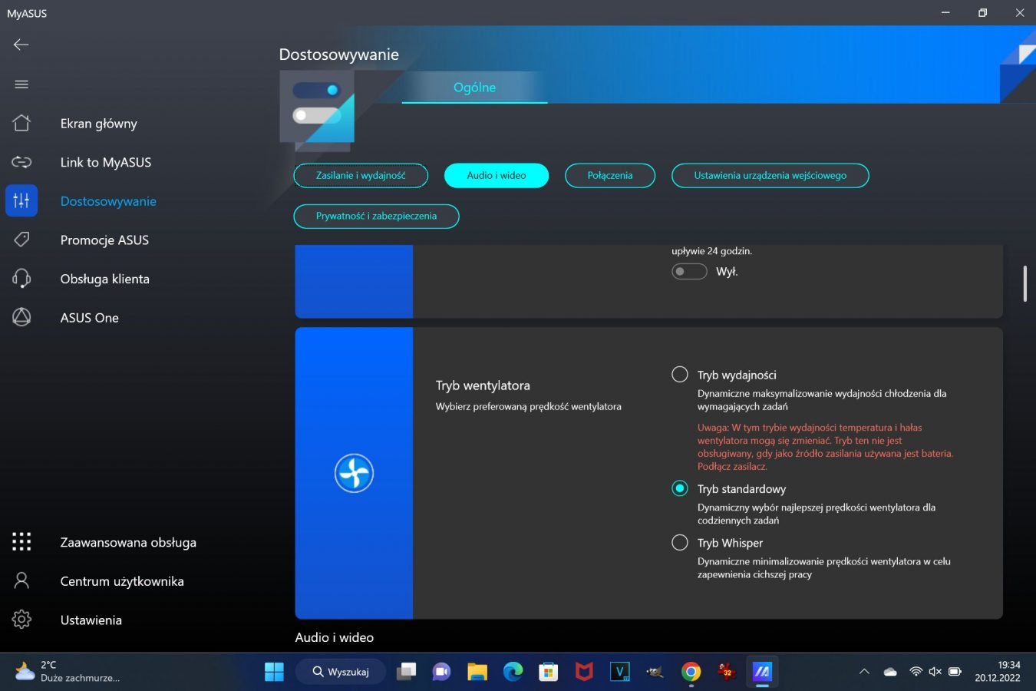Open File Explorer from the taskbar
1036x691 pixels.
(477, 672)
